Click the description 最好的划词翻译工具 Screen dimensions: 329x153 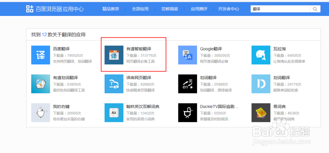click(x=69, y=90)
